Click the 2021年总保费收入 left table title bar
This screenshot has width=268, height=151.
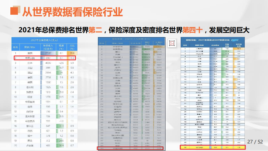pyautogui.click(x=44, y=40)
